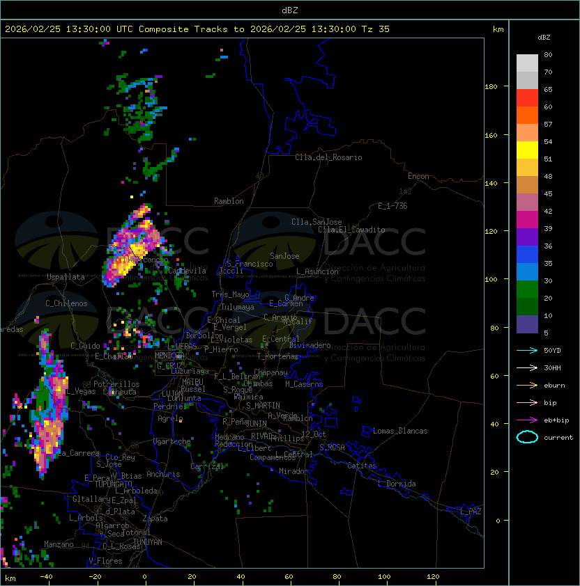
Task: Click the dBZ title at top
Action: pyautogui.click(x=290, y=10)
